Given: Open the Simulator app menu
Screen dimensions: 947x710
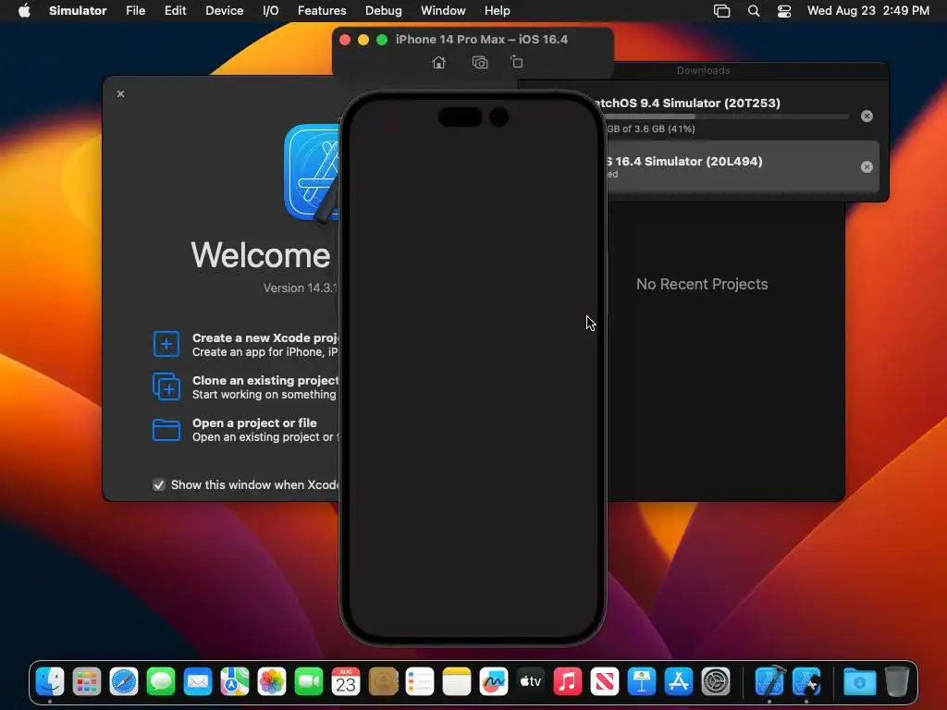Looking at the screenshot, I should tap(78, 11).
